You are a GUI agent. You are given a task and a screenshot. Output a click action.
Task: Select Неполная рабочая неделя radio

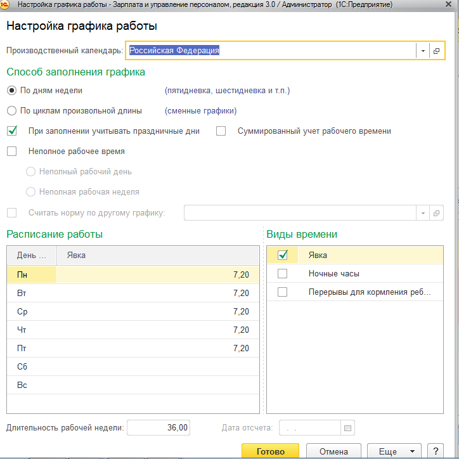point(30,192)
